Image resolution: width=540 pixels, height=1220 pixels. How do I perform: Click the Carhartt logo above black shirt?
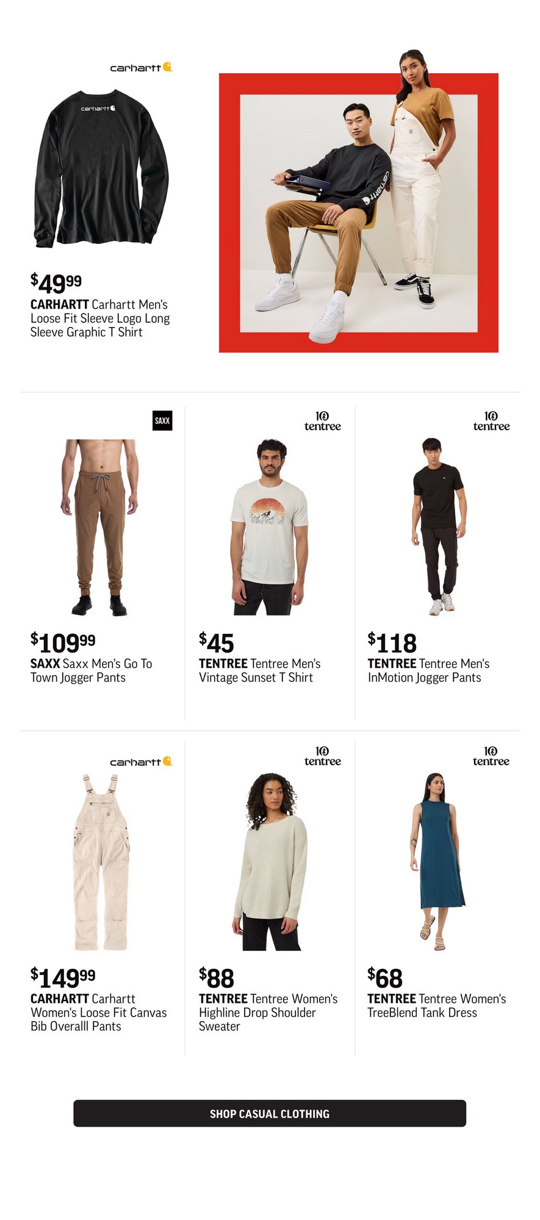click(x=141, y=67)
